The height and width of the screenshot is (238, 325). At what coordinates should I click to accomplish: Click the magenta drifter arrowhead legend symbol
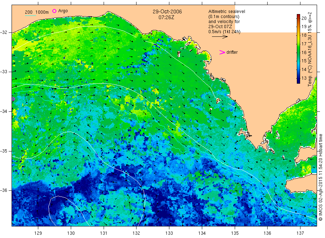222,52
